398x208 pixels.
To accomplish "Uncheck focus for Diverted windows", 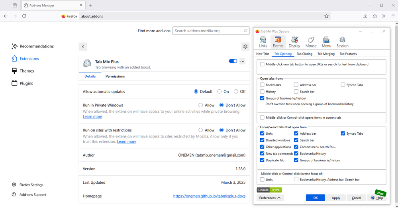I will click(262, 140).
